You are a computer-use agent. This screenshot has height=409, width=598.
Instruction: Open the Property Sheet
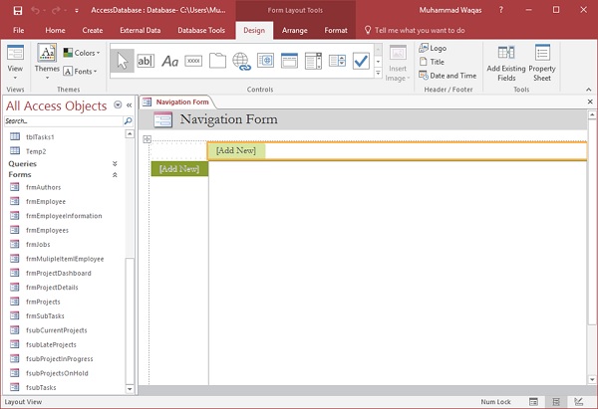(542, 62)
